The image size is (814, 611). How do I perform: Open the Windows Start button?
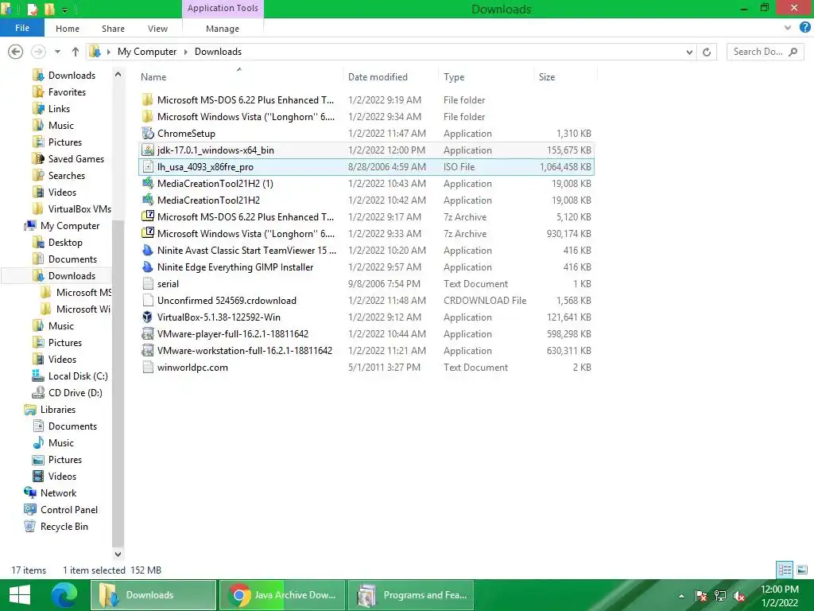coord(20,595)
